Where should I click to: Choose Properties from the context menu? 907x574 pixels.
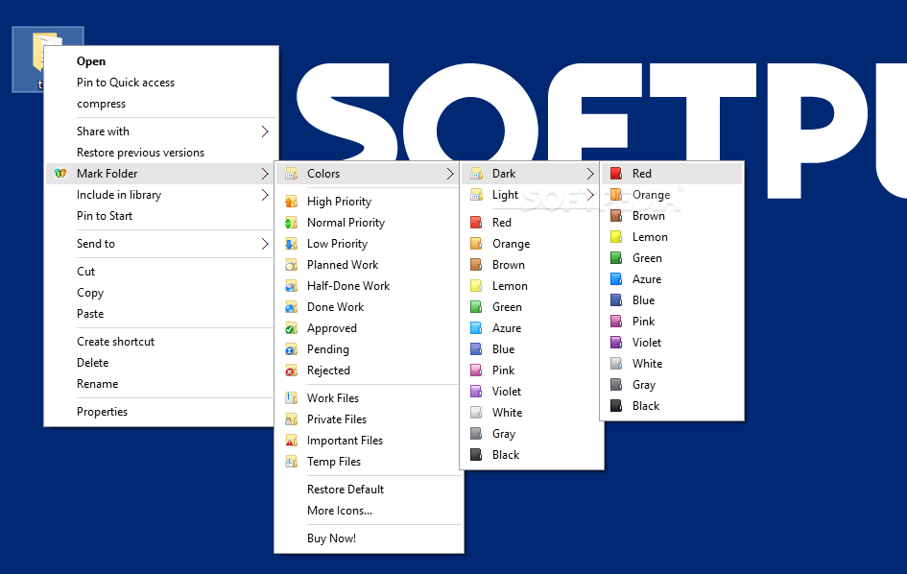point(102,412)
